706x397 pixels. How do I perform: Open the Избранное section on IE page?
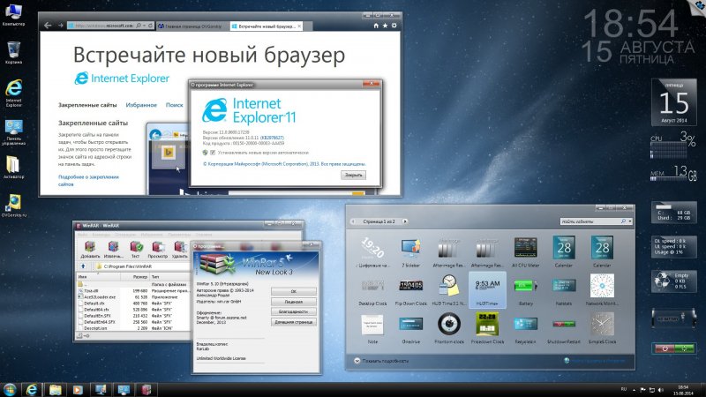(141, 105)
